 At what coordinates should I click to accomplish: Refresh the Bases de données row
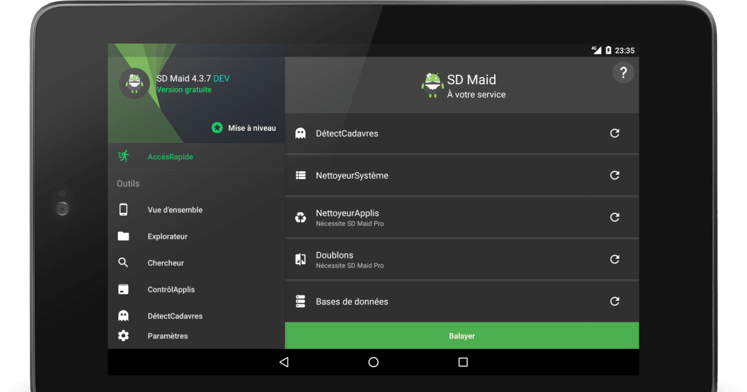614,301
